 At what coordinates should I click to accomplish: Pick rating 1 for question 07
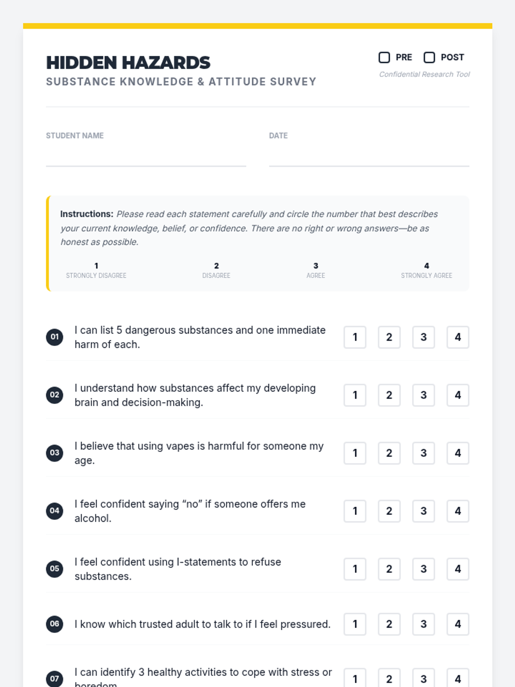tap(355, 679)
